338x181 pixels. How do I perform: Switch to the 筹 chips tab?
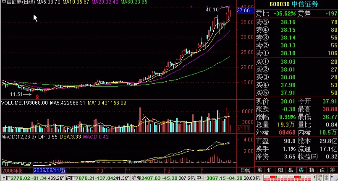tap(333, 170)
